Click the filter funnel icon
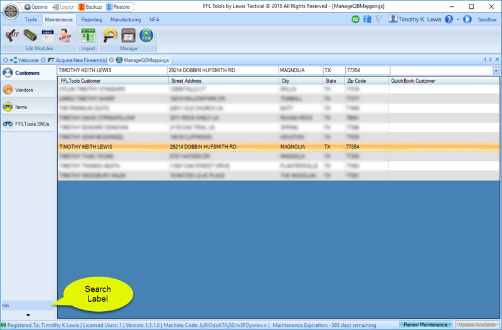This screenshot has height=330, width=502. 379,19
